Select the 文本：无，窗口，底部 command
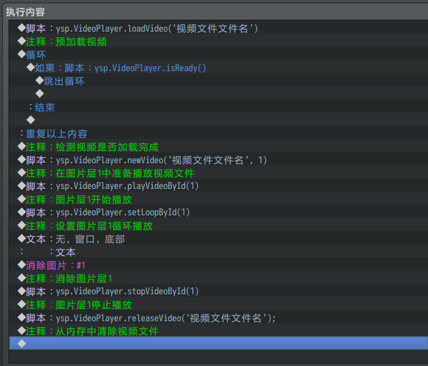The height and width of the screenshot is (366, 428). pyautogui.click(x=219, y=239)
